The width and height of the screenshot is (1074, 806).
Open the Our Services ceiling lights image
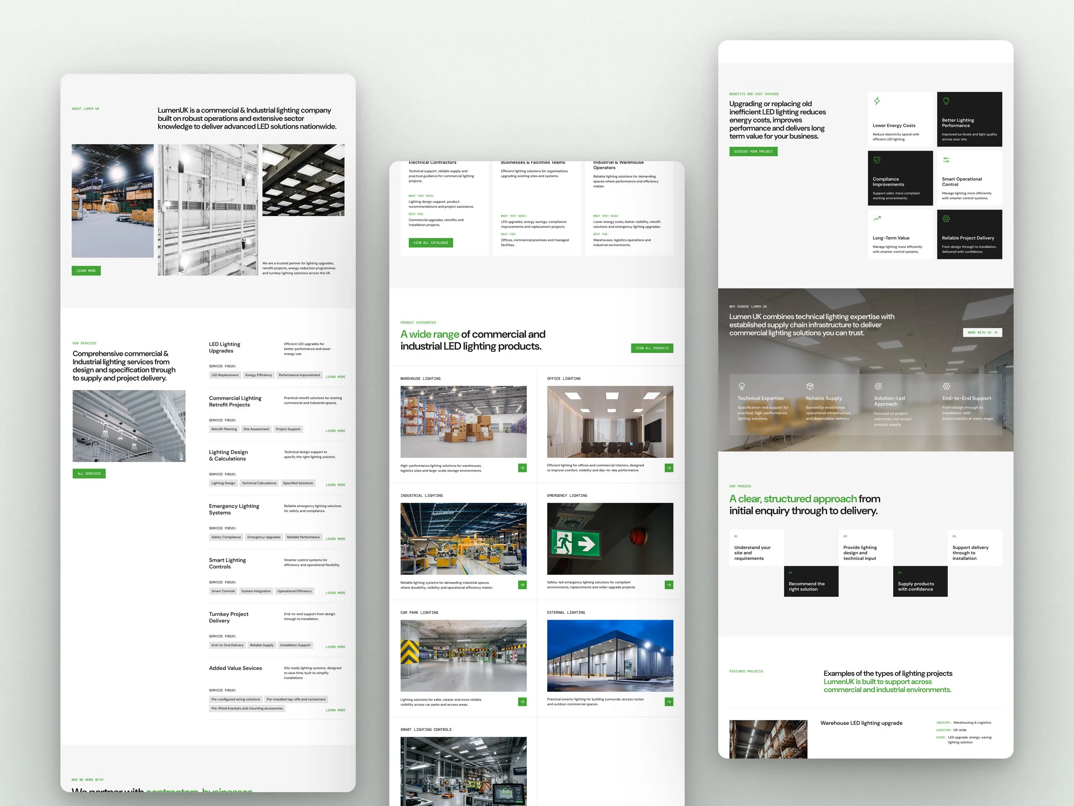(x=129, y=426)
